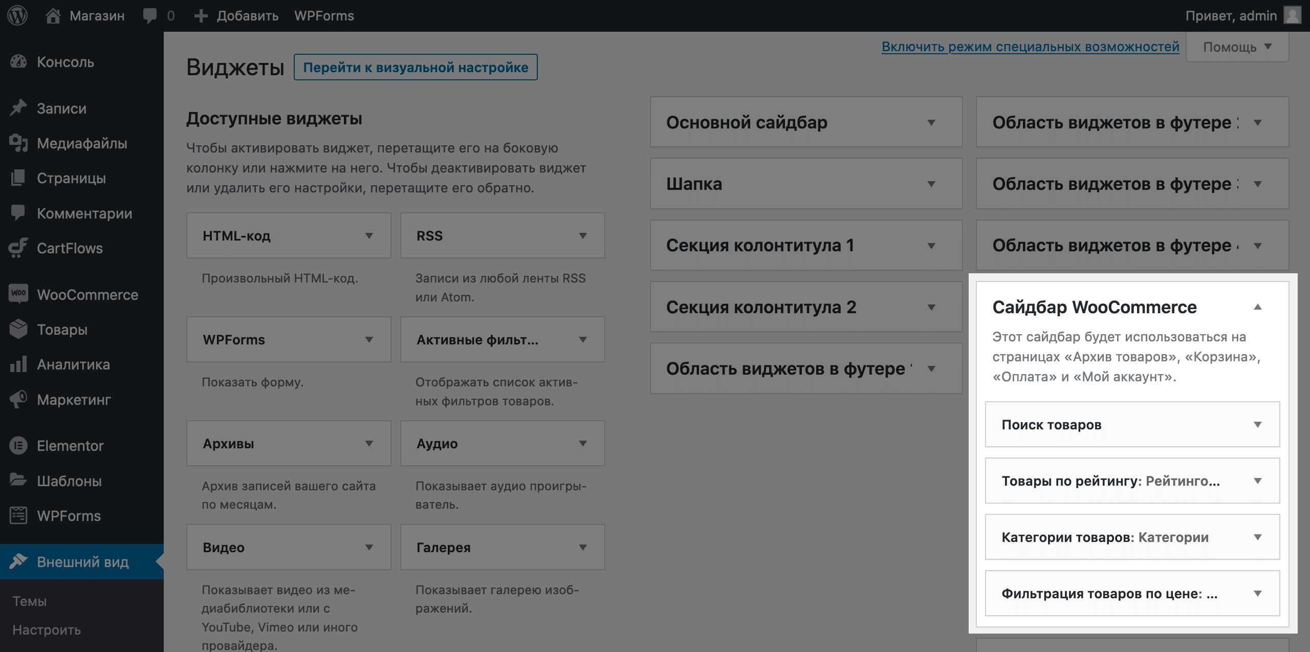Expand the Активные фильт... widget arrow

click(582, 339)
